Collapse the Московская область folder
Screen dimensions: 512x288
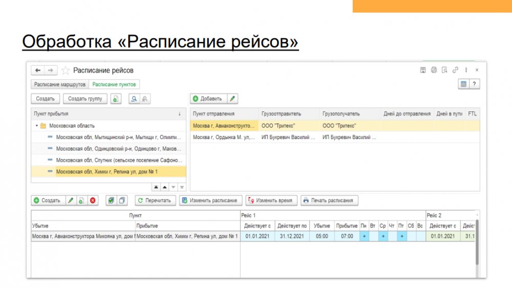[36, 126]
